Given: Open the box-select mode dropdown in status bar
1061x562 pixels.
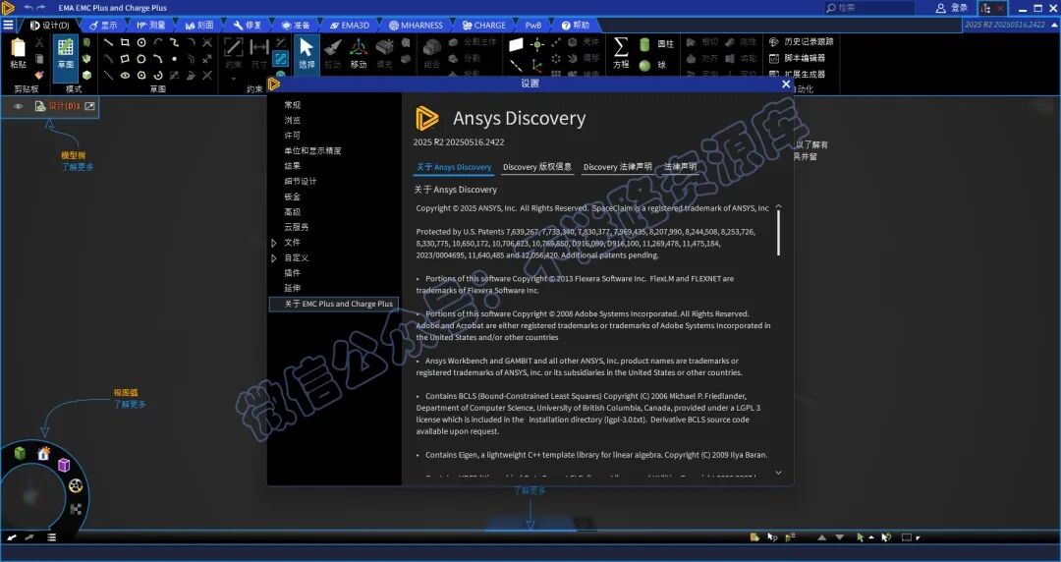Looking at the screenshot, I should pyautogui.click(x=919, y=537).
